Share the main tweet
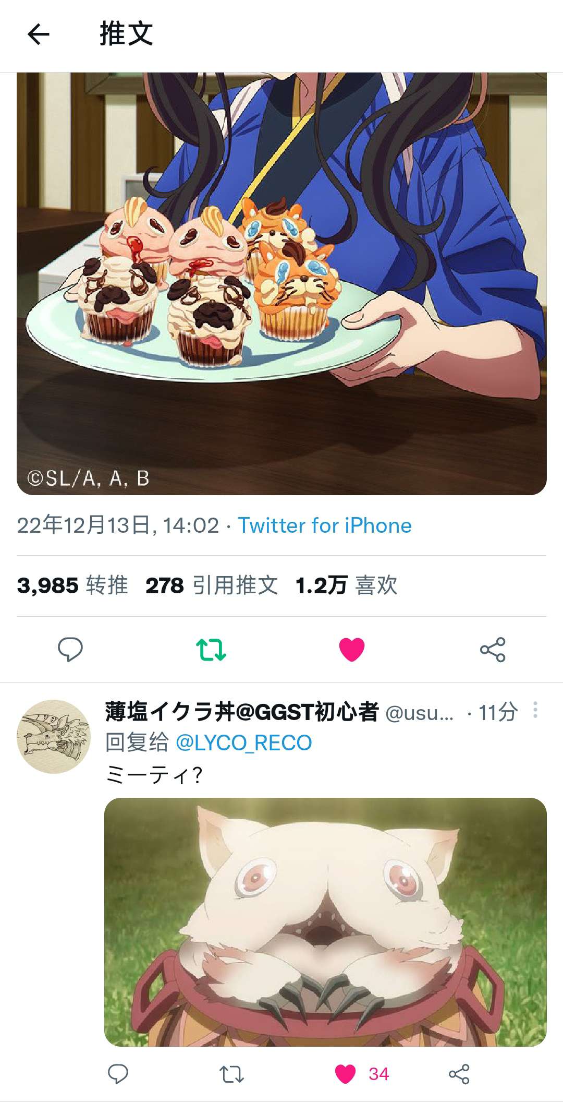563x1102 pixels. point(493,650)
